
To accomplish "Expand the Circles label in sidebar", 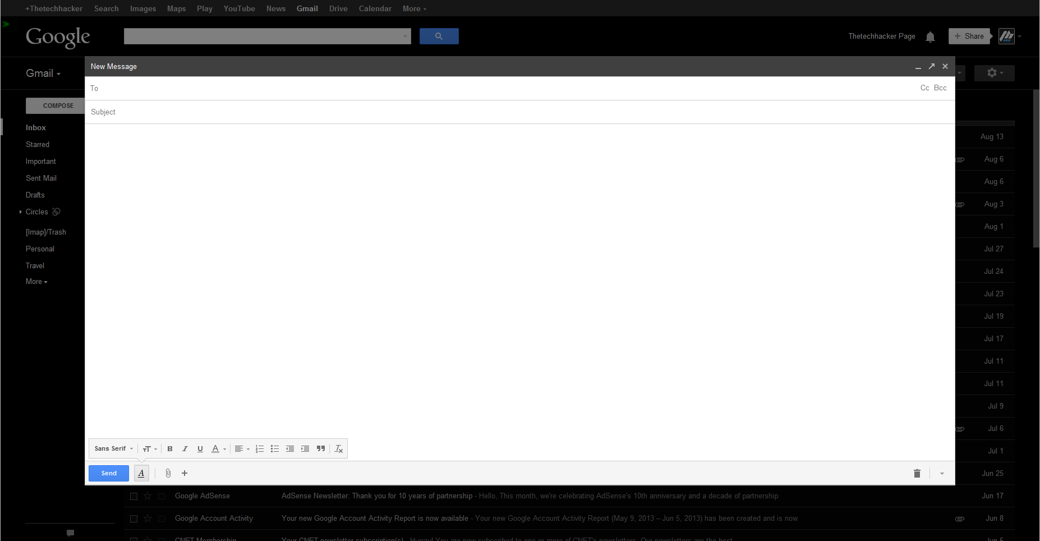I will click(21, 212).
